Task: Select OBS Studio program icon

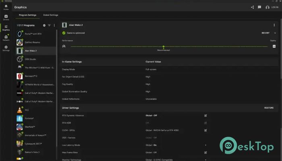Action: [20, 59]
